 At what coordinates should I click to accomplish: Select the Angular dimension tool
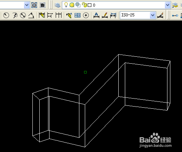[31, 15]
